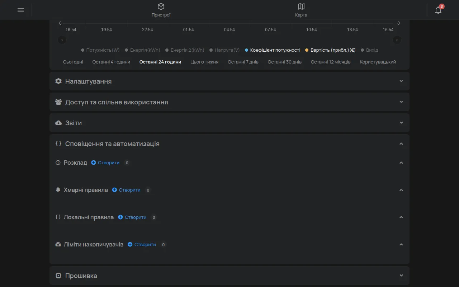This screenshot has height=287, width=459.
Task: Click the Звіти cloud download icon
Action: [x=58, y=123]
